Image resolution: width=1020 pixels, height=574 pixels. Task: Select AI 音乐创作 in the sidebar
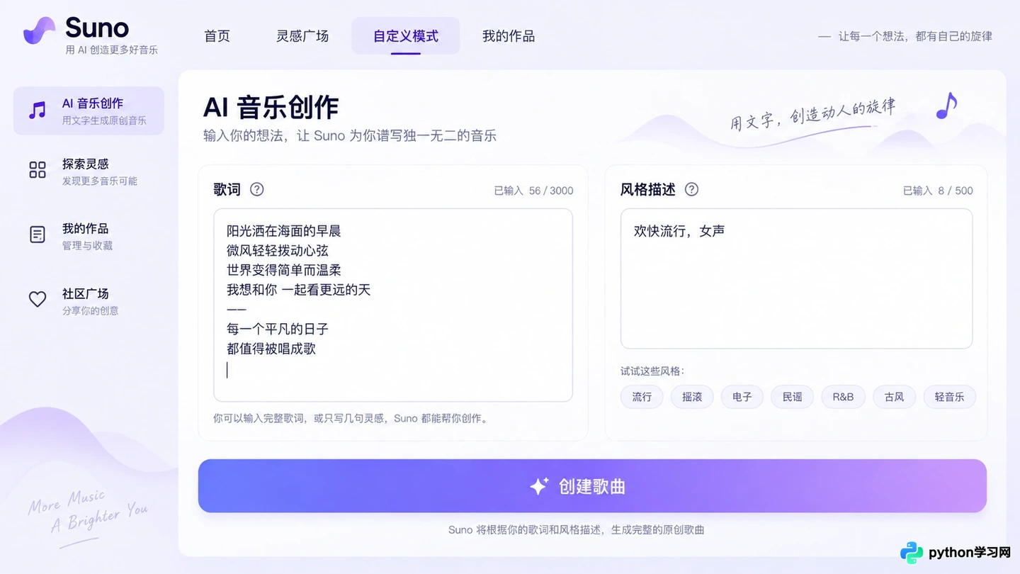[x=89, y=111]
